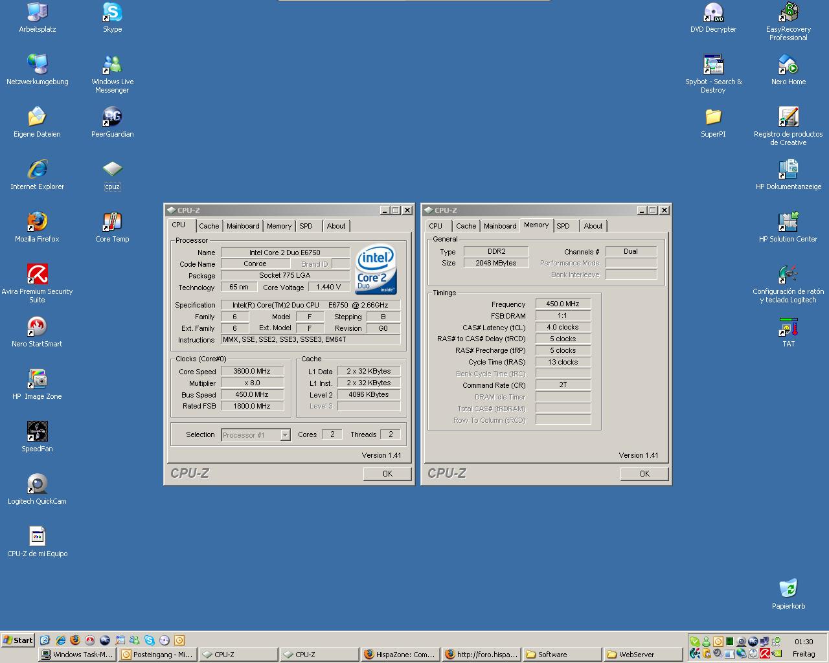
Task: Open the Software folder taskbar button
Action: (562, 655)
